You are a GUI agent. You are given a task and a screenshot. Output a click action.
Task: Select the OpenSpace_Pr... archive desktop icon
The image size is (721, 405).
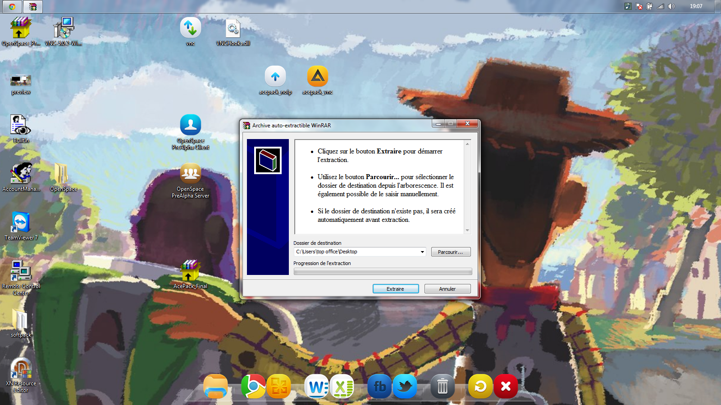(x=21, y=31)
